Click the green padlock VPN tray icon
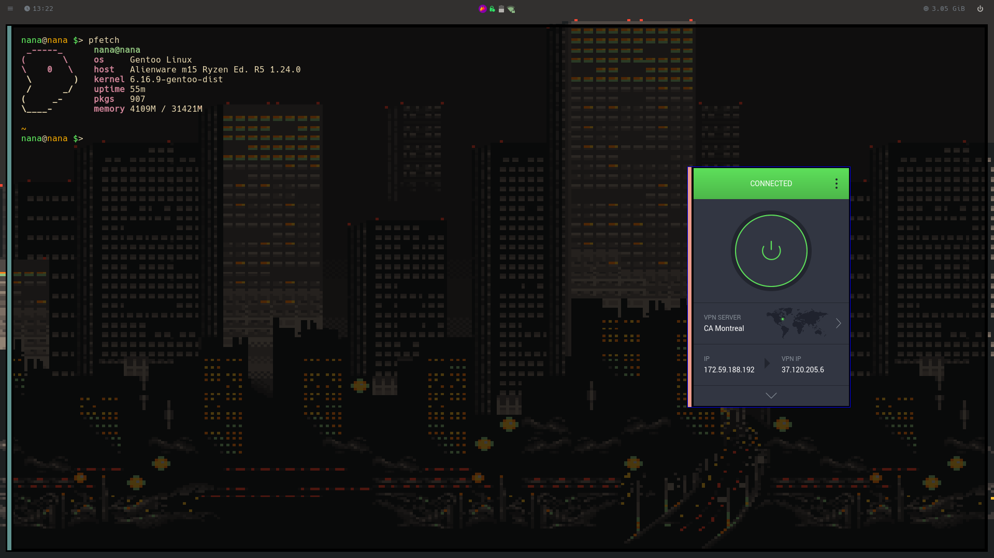 [492, 9]
